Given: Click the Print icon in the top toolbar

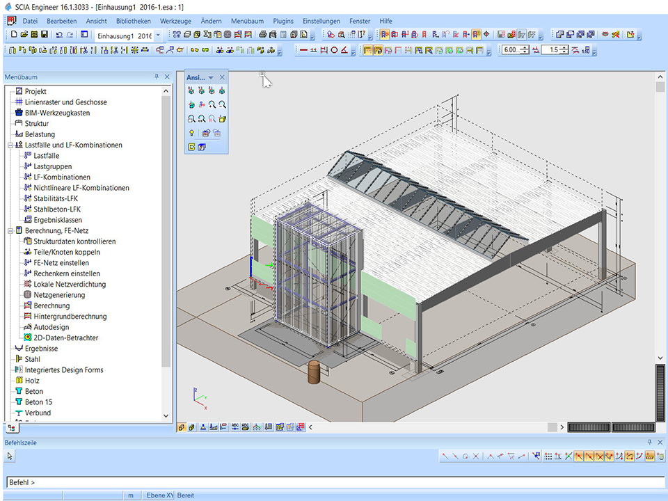Looking at the screenshot, I should pos(262,34).
